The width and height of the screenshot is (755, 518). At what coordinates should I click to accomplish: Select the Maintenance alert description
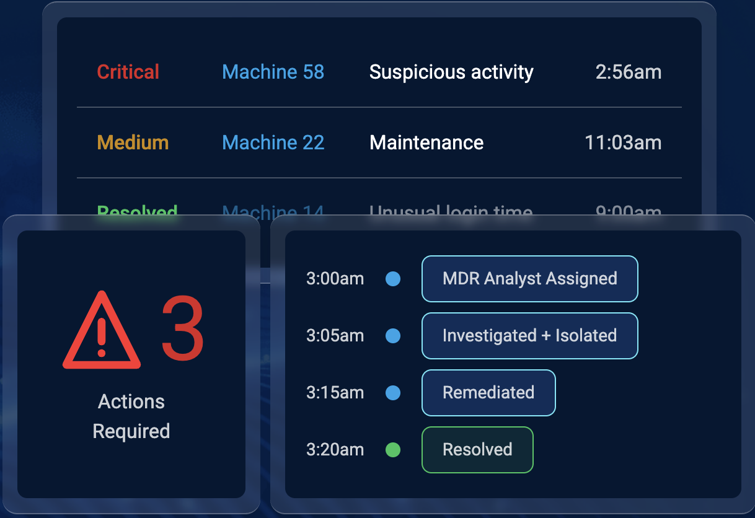(426, 143)
